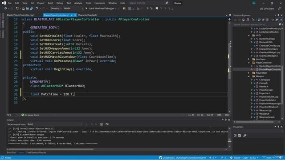Click the Categorized icon in Properties panel

[235, 135]
